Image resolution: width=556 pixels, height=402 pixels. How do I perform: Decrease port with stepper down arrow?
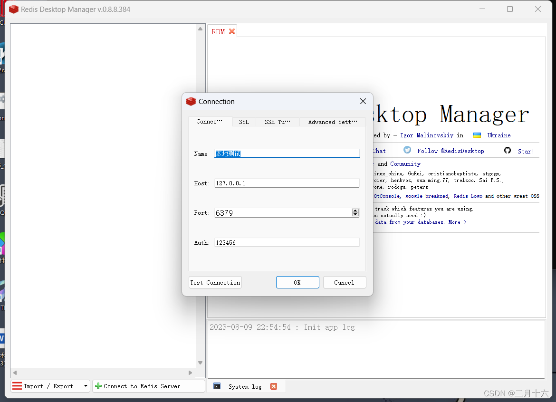[355, 214]
